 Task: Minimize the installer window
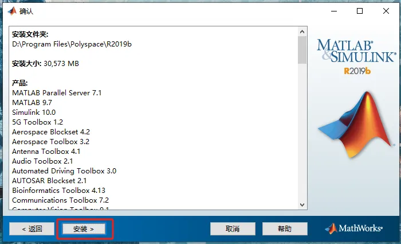click(334, 11)
